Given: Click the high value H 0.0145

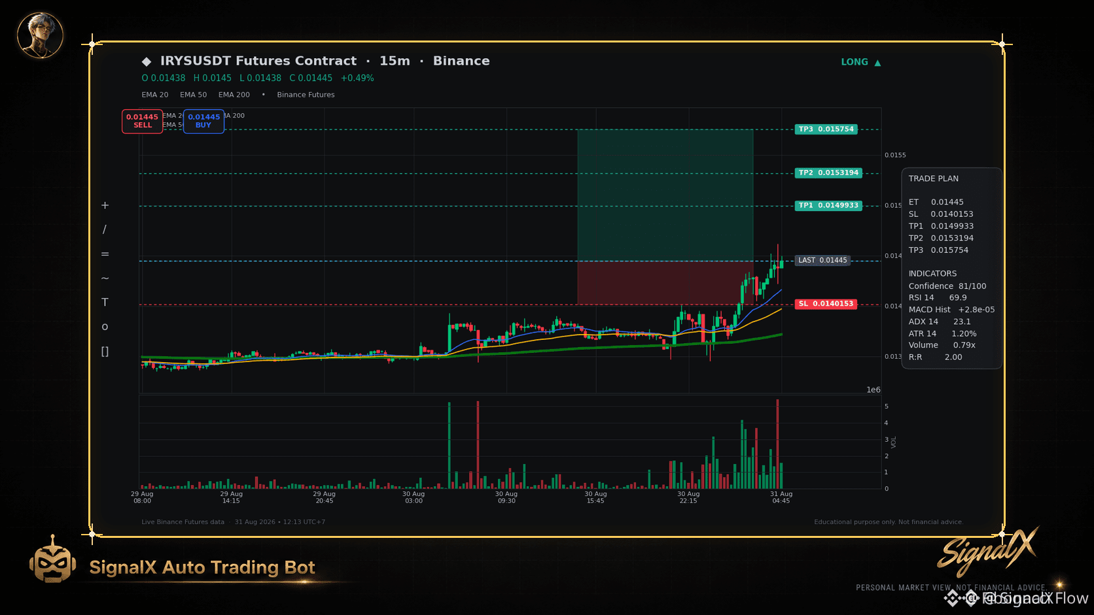Looking at the screenshot, I should 213,78.
